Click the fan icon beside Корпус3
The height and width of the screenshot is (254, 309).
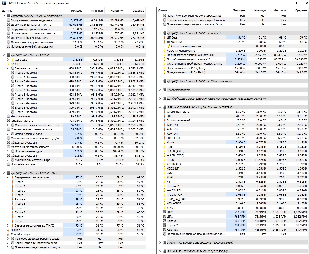[x=165, y=230]
